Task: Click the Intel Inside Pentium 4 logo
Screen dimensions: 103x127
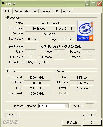Action: click(85, 31)
